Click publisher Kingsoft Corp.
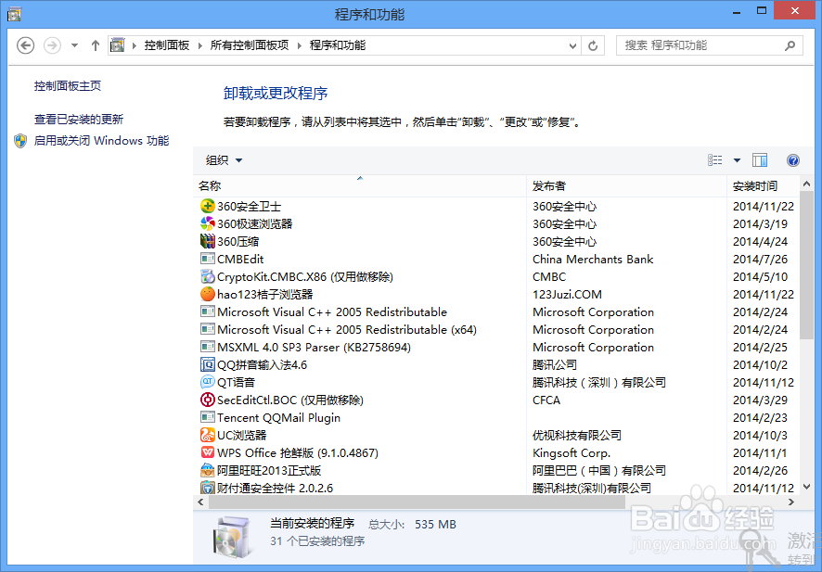 click(x=572, y=453)
